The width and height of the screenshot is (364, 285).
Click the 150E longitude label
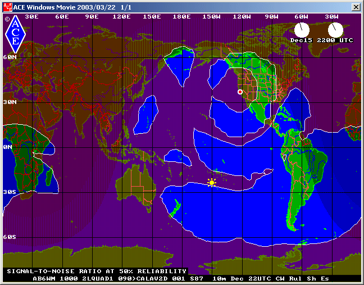tap(152, 17)
